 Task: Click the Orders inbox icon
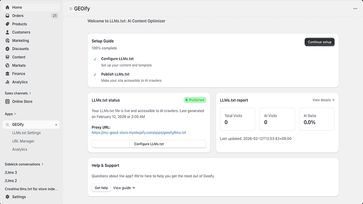(x=7, y=16)
